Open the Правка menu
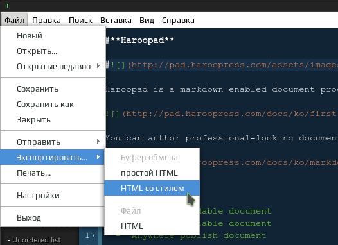This screenshot has height=245, width=338. coord(46,21)
